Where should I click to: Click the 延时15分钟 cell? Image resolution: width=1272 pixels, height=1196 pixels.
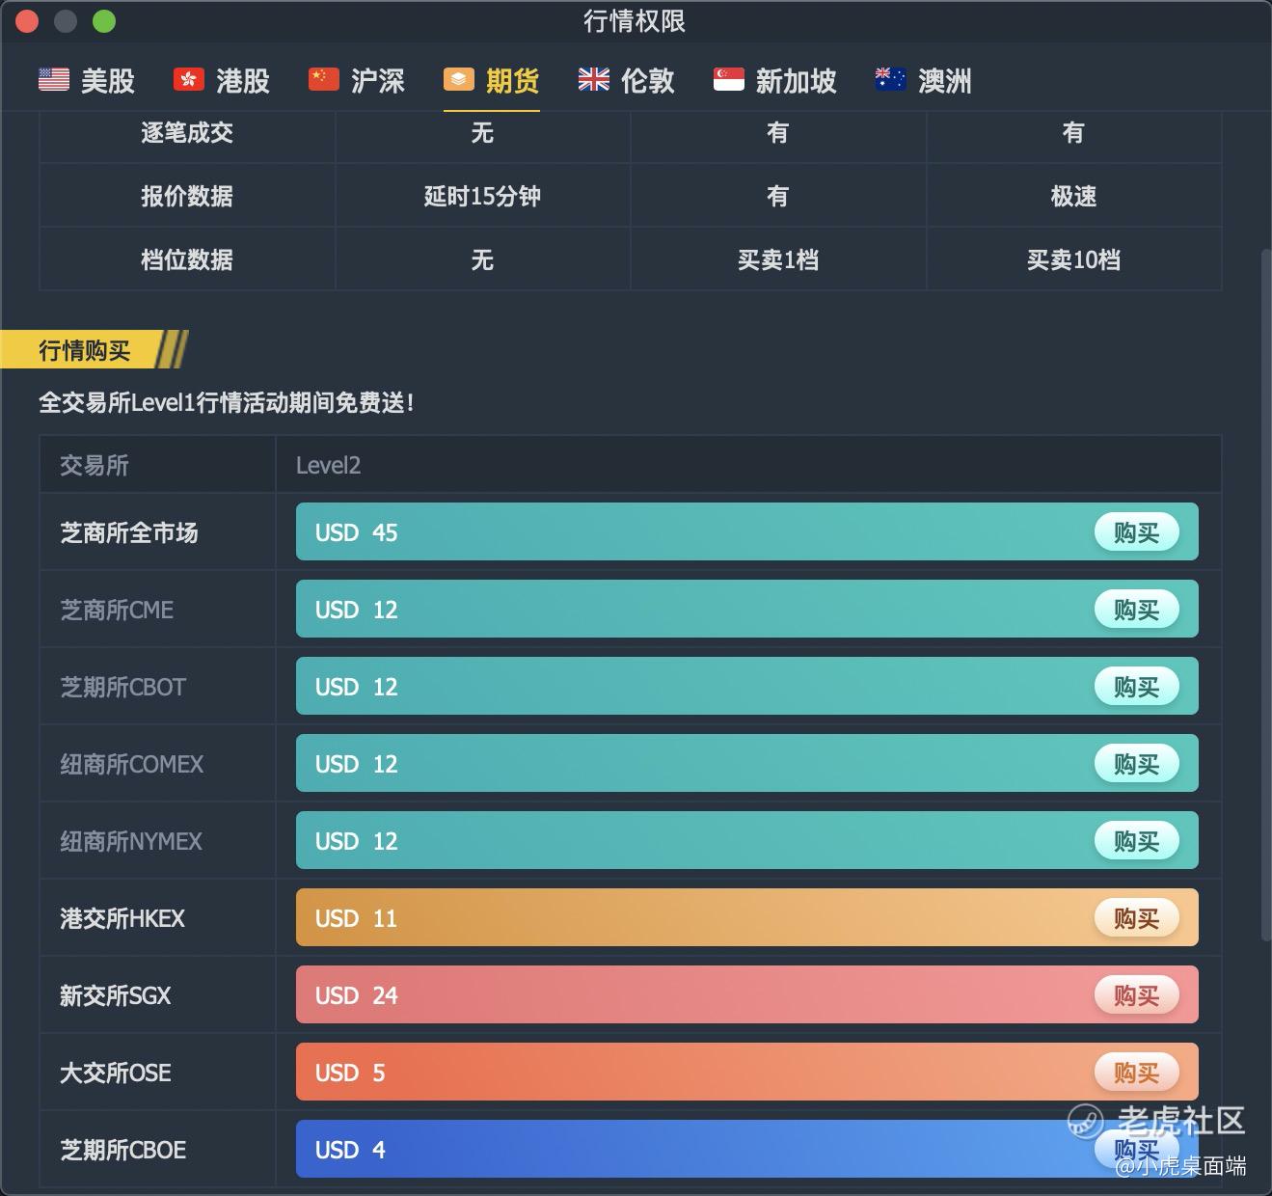(482, 196)
